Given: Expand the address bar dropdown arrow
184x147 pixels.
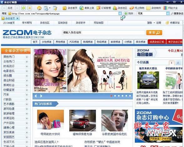Looking at the screenshot, I should pos(120,13).
